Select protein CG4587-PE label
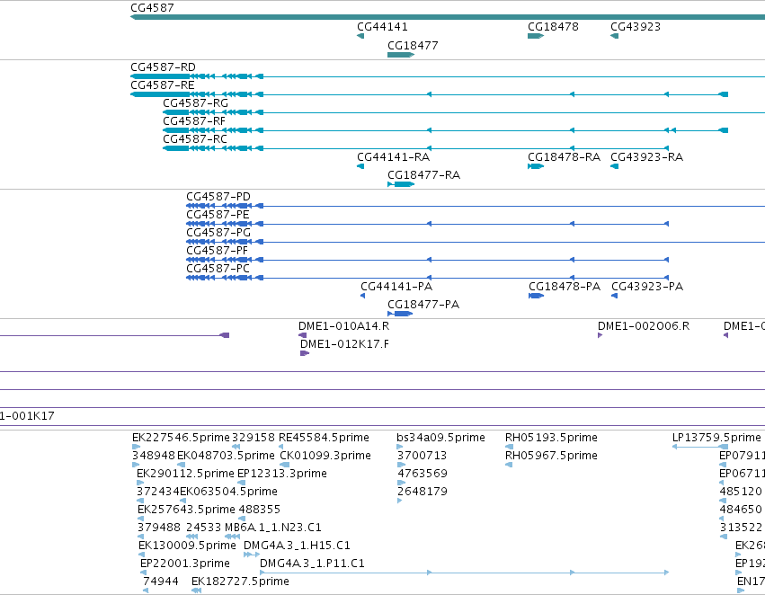Screen dimensions: 765x595 [218, 215]
